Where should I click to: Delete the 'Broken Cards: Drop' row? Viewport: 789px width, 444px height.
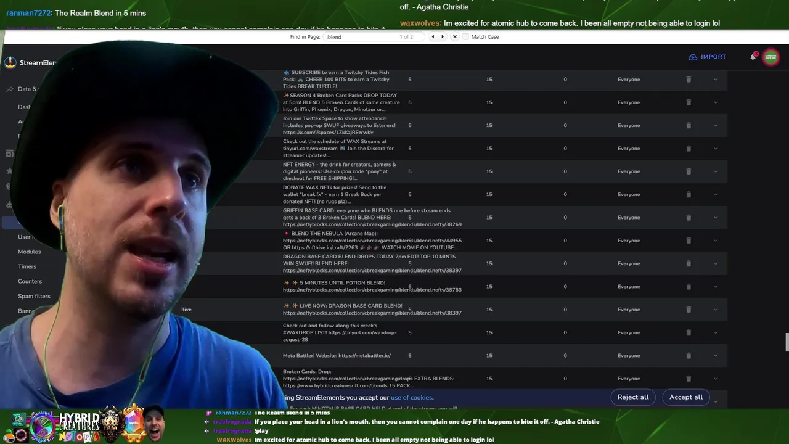coord(689,379)
